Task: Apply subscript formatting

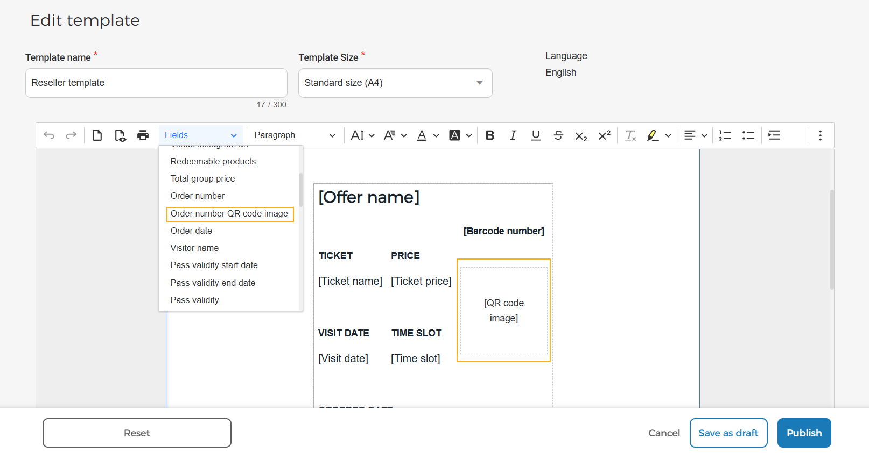Action: point(581,136)
